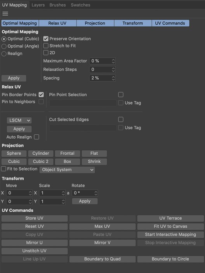Image resolution: width=205 pixels, height=273 pixels.
Task: Select the Realign radio option
Action: [x=4, y=54]
